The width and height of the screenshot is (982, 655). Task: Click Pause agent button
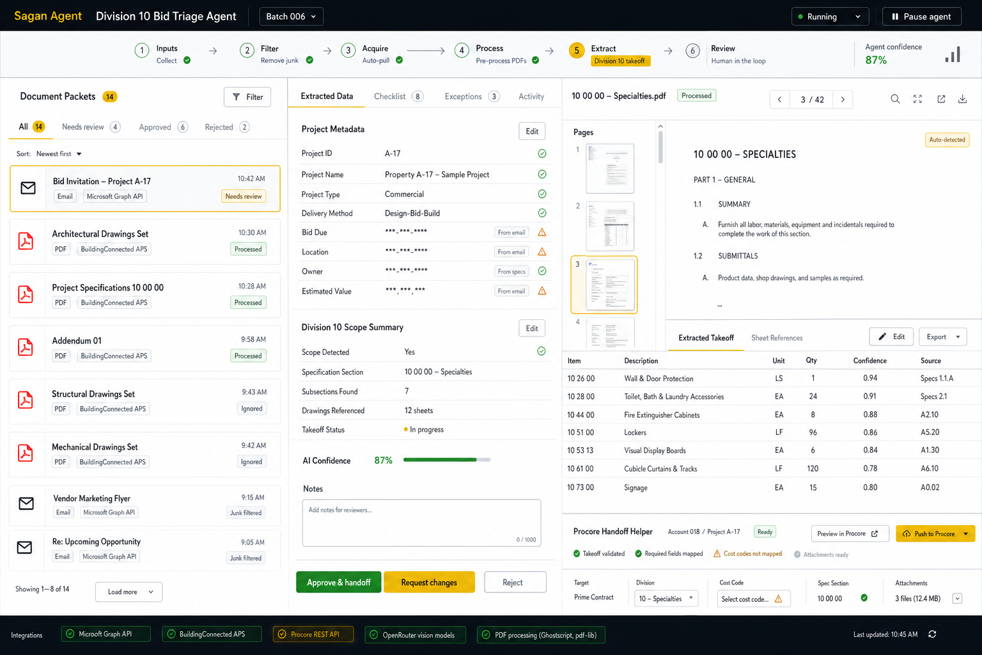pos(921,17)
